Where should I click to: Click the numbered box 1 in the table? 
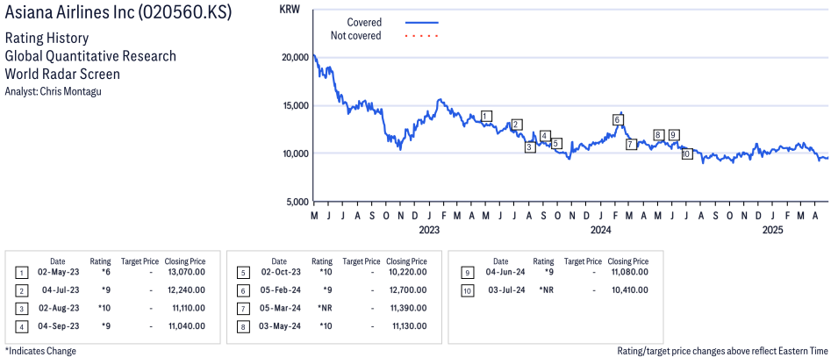tap(21, 273)
